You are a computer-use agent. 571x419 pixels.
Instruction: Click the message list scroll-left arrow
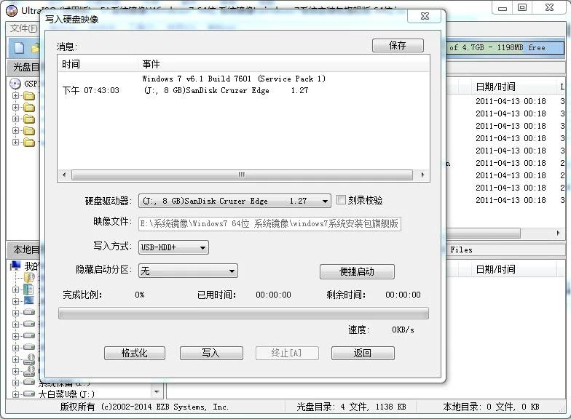[64, 175]
